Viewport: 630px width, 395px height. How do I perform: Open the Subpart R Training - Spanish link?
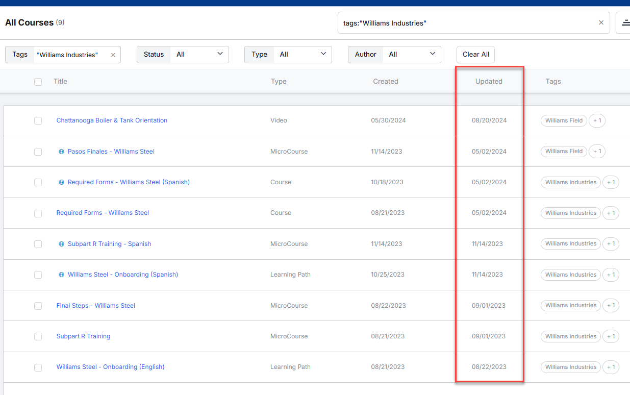pos(110,244)
